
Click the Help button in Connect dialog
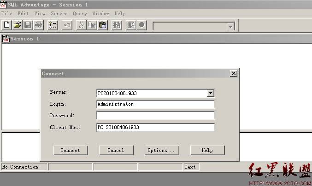[207, 150]
